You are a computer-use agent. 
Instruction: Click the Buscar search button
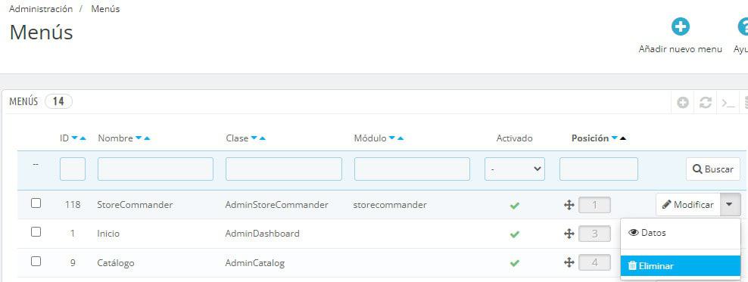click(713, 169)
